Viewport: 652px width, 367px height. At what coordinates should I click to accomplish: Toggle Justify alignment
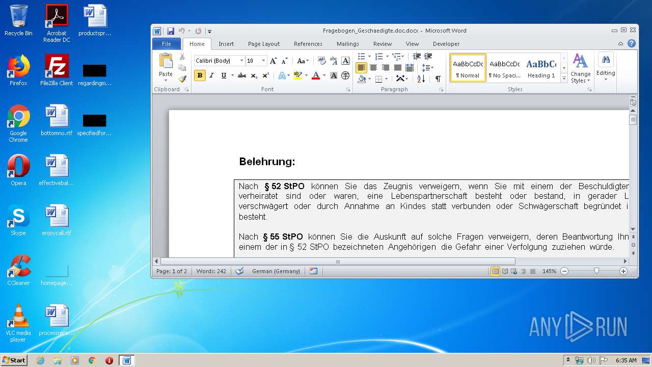pos(398,67)
